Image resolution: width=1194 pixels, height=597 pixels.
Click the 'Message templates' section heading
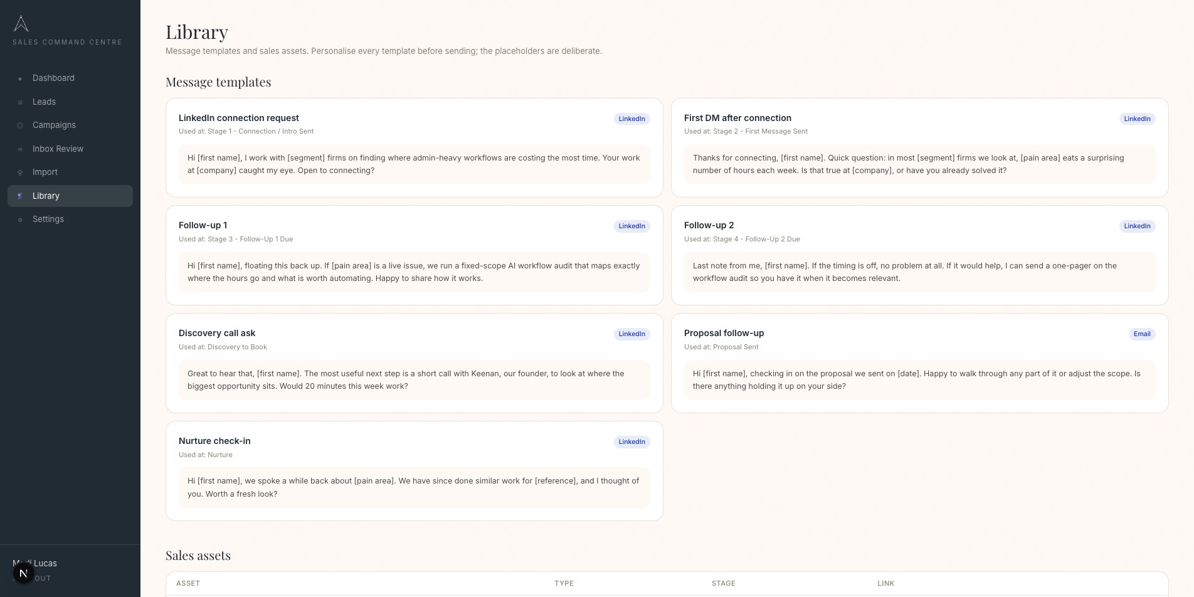coord(218,82)
